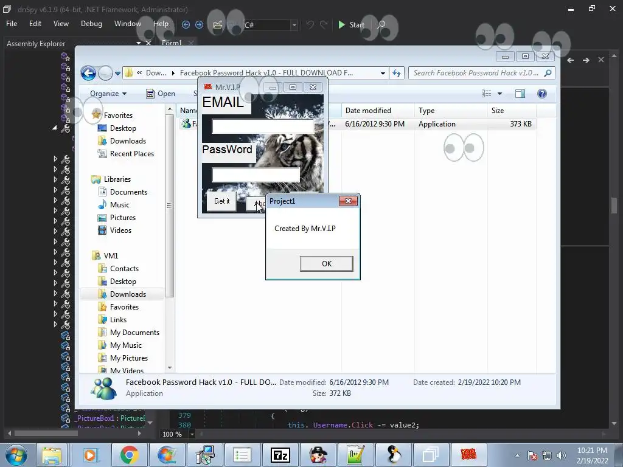623x467 pixels.
Task: Click dnSpy Navigate Backward toolbar icon
Action: 186,24
